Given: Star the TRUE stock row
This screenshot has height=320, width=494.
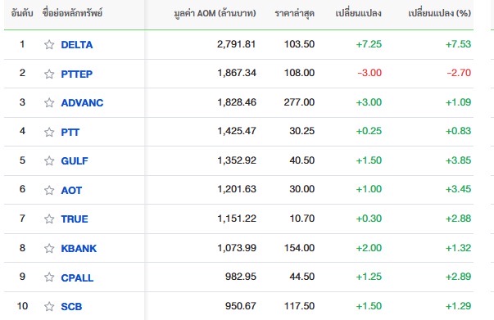Looking at the screenshot, I should tap(49, 219).
